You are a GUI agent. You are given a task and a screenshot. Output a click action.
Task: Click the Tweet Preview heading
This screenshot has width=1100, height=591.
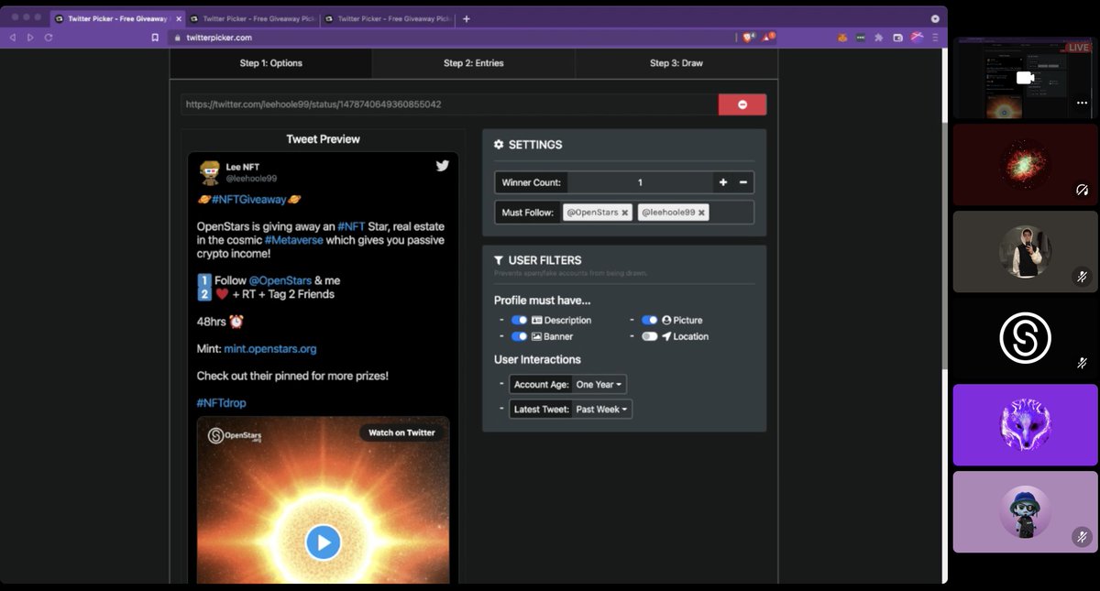(x=323, y=139)
